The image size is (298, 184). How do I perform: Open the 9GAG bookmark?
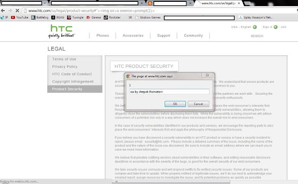point(58,18)
